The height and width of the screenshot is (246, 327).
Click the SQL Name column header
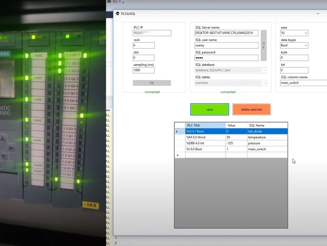point(267,125)
